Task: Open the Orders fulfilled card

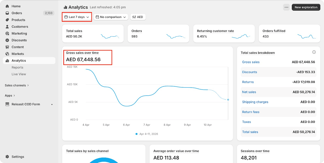Action: pyautogui.click(x=289, y=34)
